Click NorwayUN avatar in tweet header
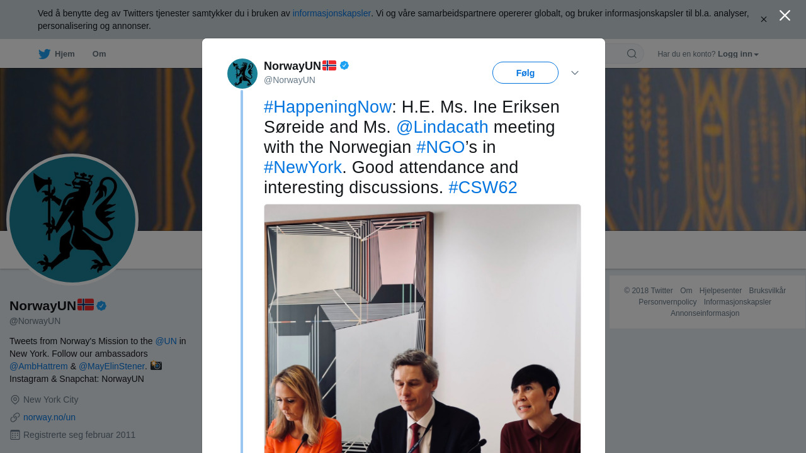The width and height of the screenshot is (806, 453). coord(242,74)
